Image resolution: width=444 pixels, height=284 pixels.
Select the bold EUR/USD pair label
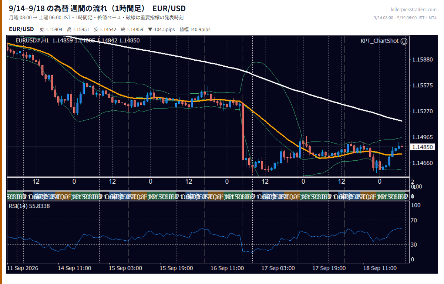[x=21, y=29]
